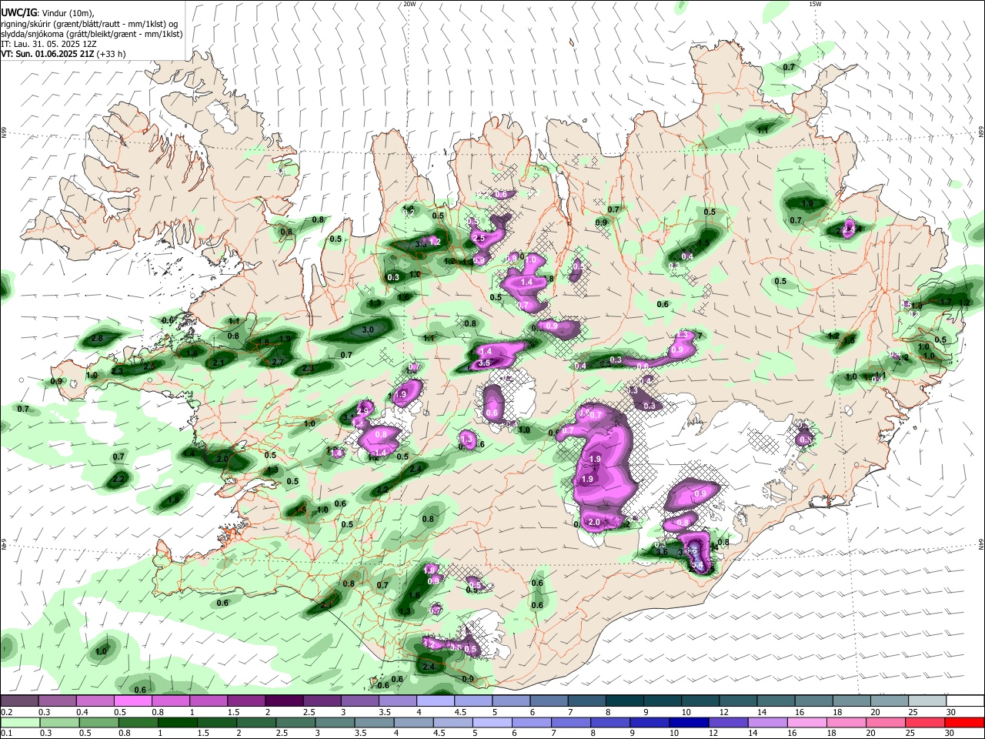The image size is (985, 739).
Task: Click the '2.7' rainfall value on the map
Action: click(x=279, y=361)
